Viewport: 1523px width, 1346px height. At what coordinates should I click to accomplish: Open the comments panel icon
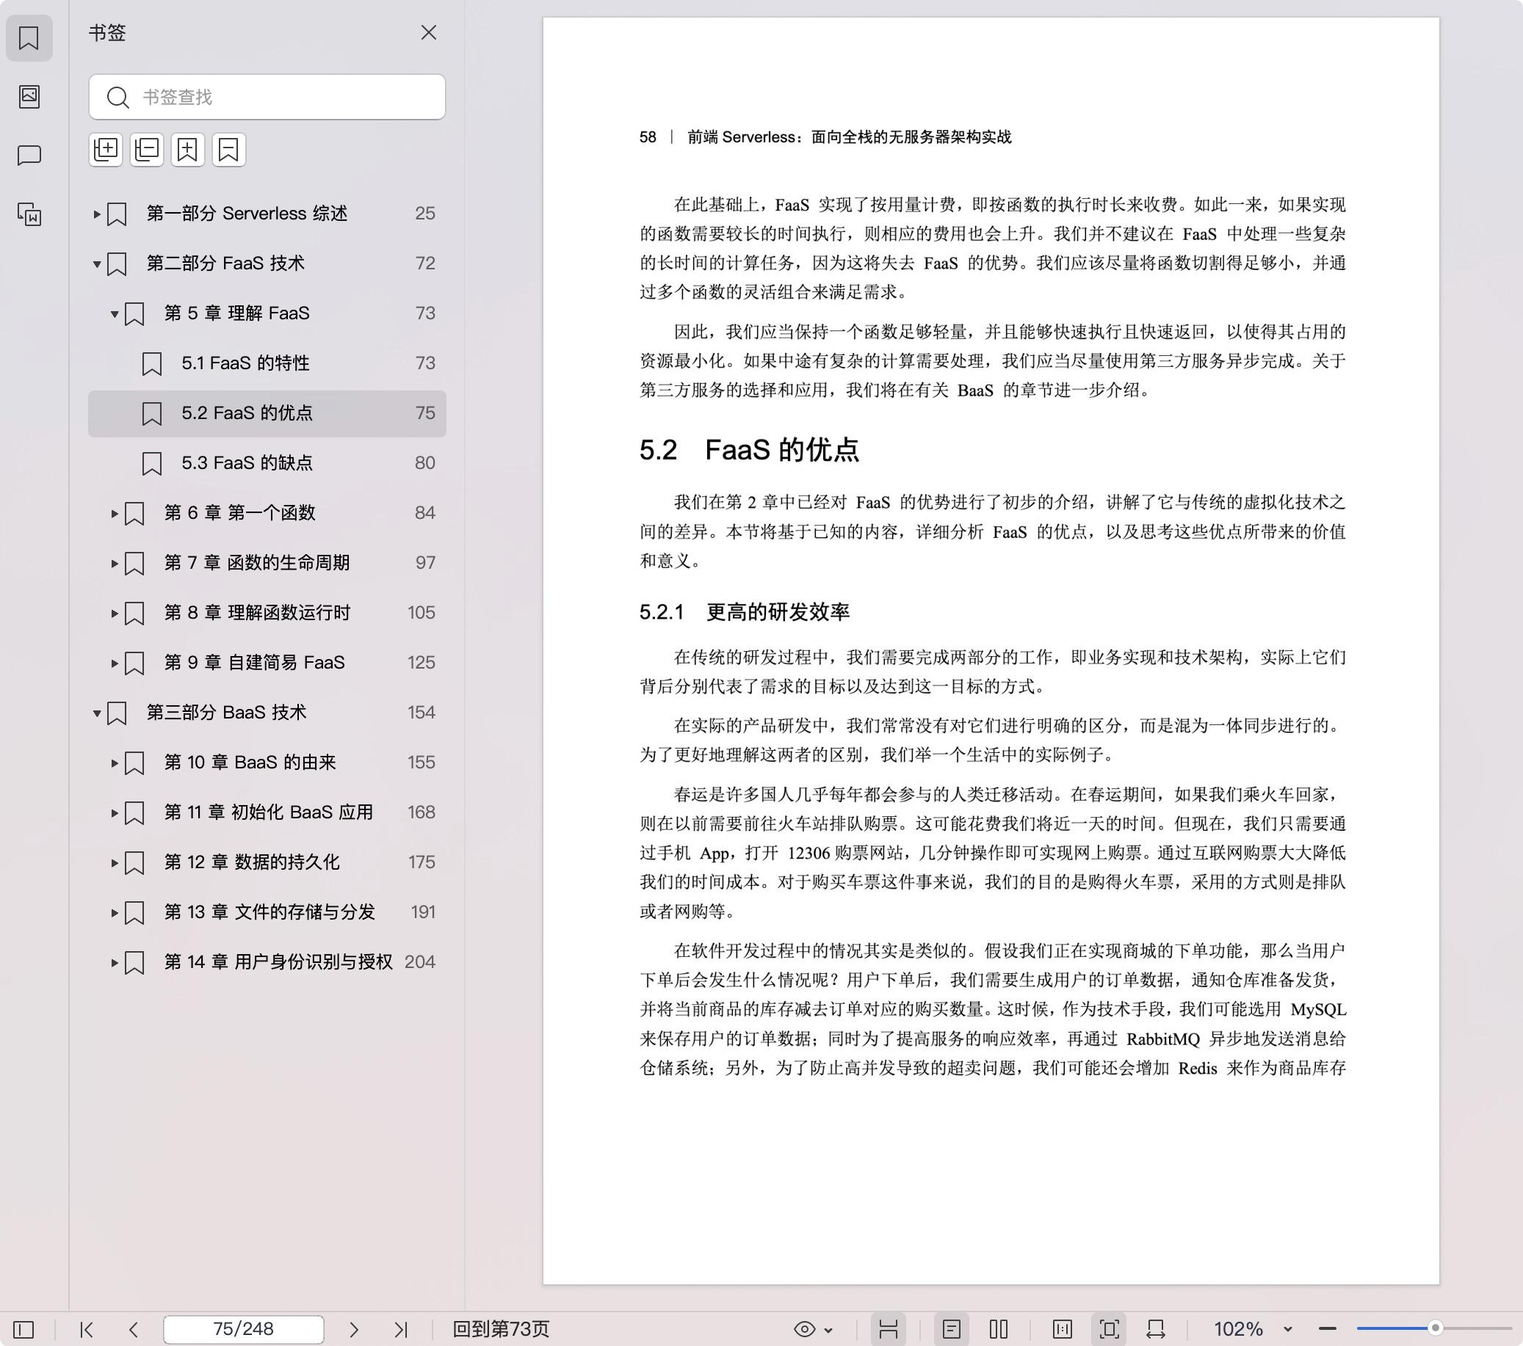pos(29,156)
